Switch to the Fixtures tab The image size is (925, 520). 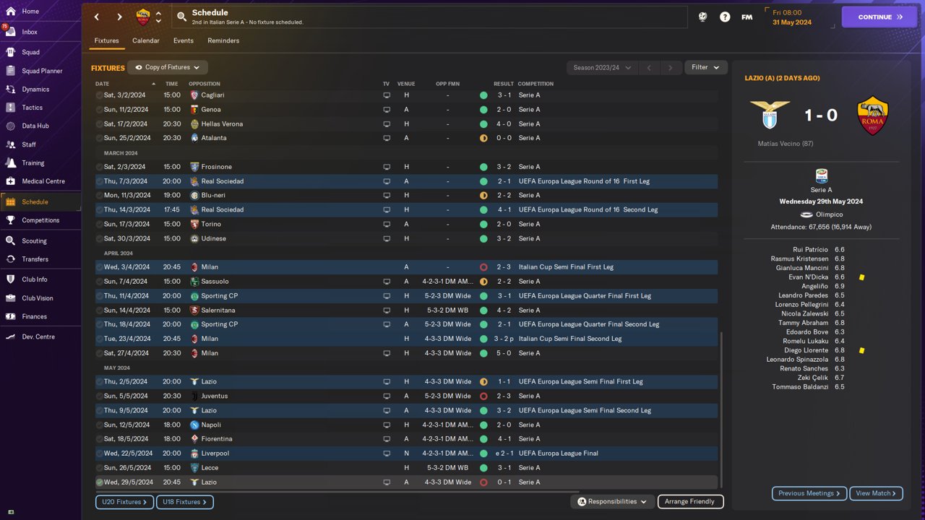point(106,40)
